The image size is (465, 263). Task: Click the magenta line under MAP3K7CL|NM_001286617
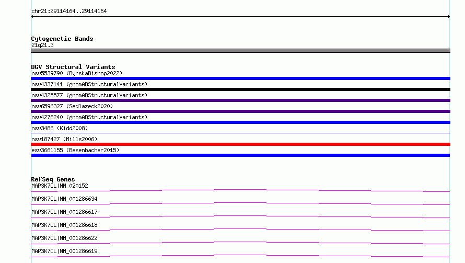tap(240, 216)
